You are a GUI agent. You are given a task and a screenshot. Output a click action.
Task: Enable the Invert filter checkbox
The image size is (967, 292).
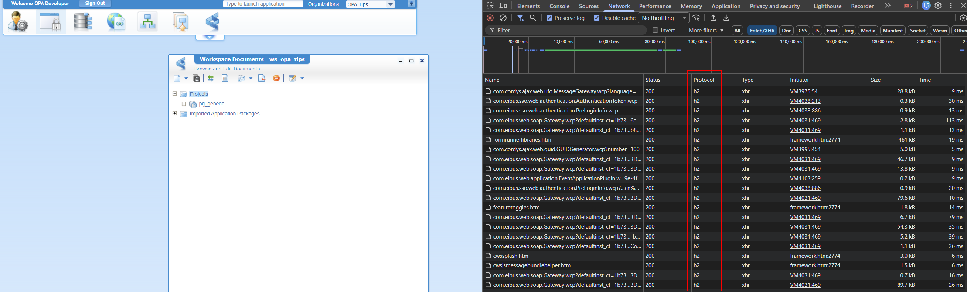[x=656, y=30]
